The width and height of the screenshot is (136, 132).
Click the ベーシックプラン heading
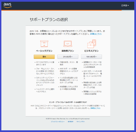44,51
